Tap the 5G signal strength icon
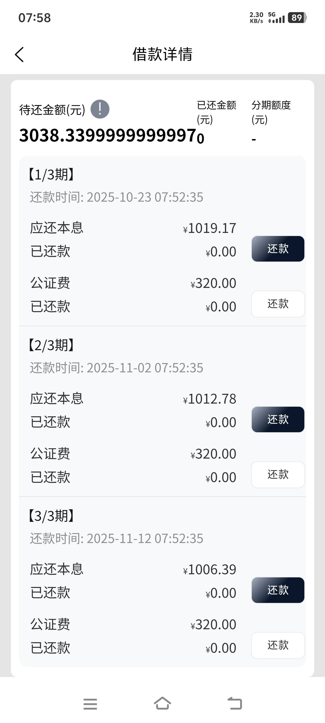Image resolution: width=325 pixels, height=723 pixels. point(276,18)
